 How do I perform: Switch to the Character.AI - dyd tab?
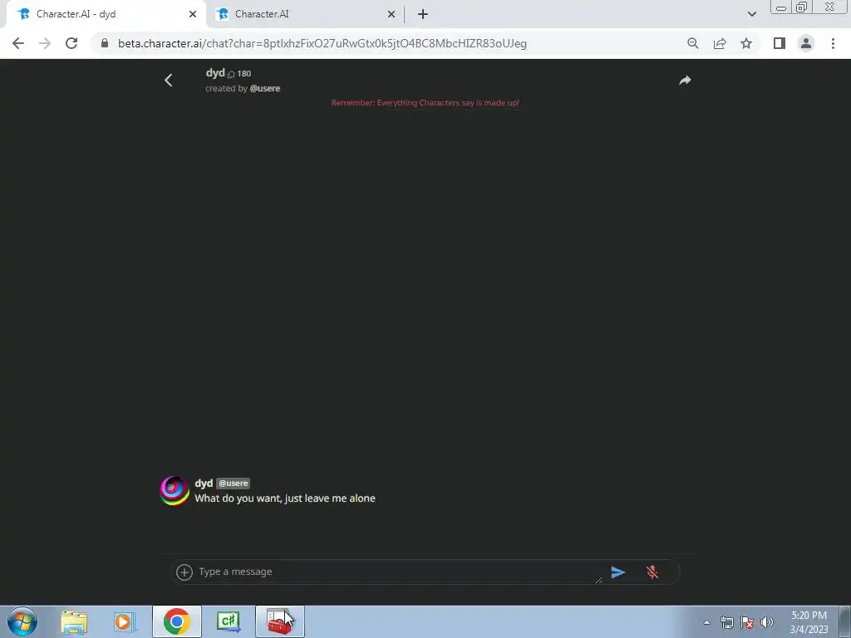(x=103, y=14)
